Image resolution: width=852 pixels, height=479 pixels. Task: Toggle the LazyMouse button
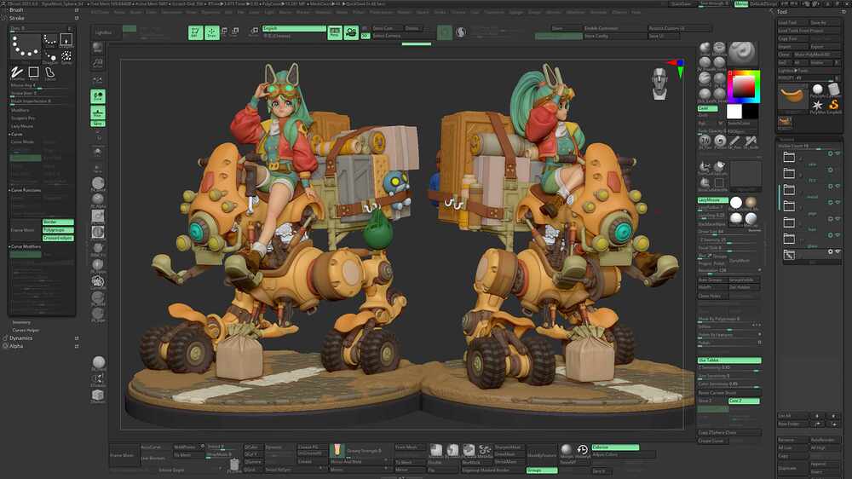tap(711, 200)
